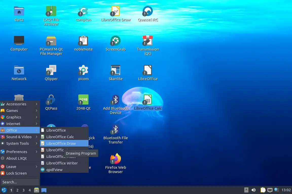The height and width of the screenshot is (194, 292).
Task: Open the volume control in the system tray
Action: 253,190
